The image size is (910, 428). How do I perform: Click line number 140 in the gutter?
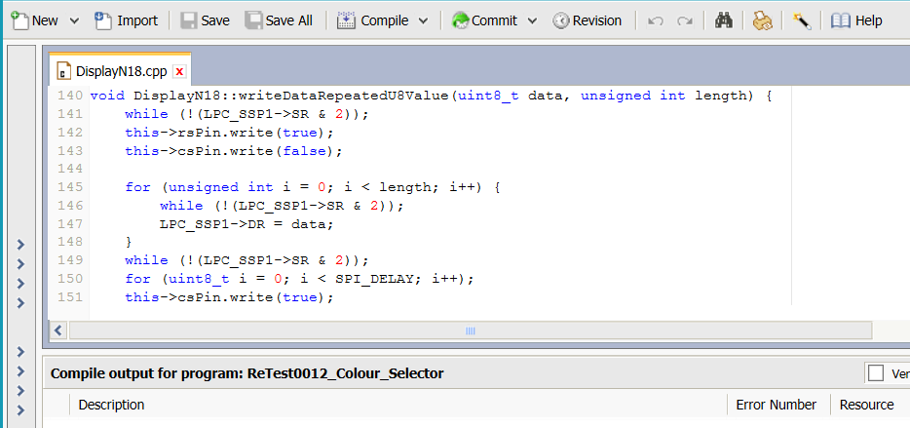click(x=70, y=96)
